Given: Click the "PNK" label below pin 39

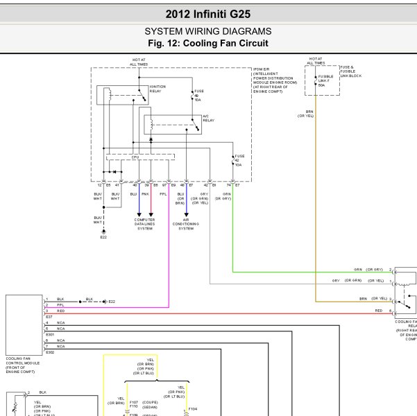Looking at the screenshot, I should (x=145, y=194).
